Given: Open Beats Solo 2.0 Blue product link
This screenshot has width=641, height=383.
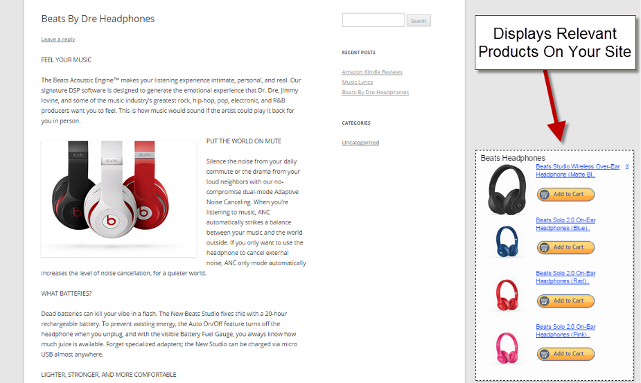Looking at the screenshot, I should 565,224.
